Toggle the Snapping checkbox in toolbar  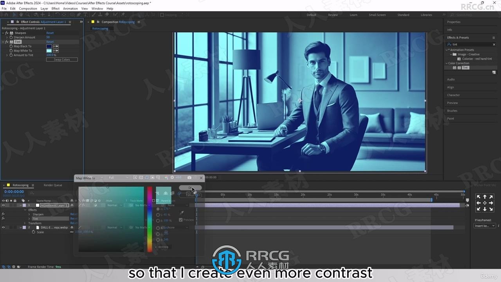[x=162, y=15]
